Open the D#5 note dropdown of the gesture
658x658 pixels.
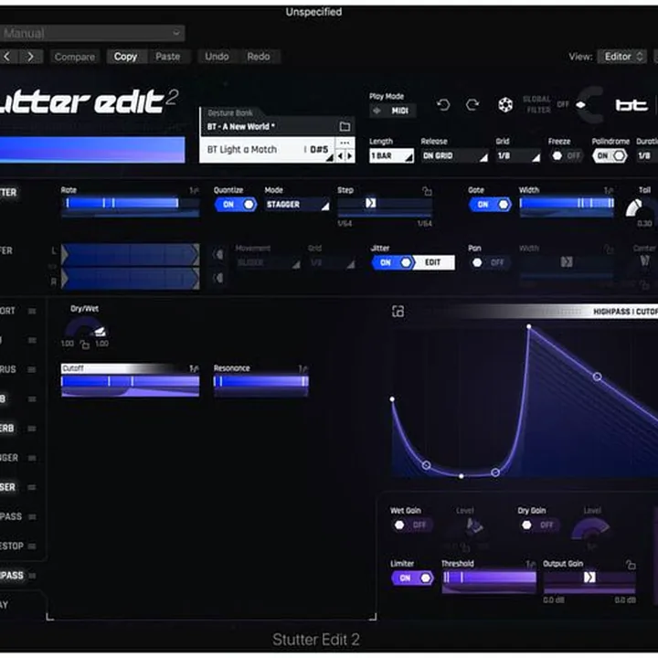321,150
